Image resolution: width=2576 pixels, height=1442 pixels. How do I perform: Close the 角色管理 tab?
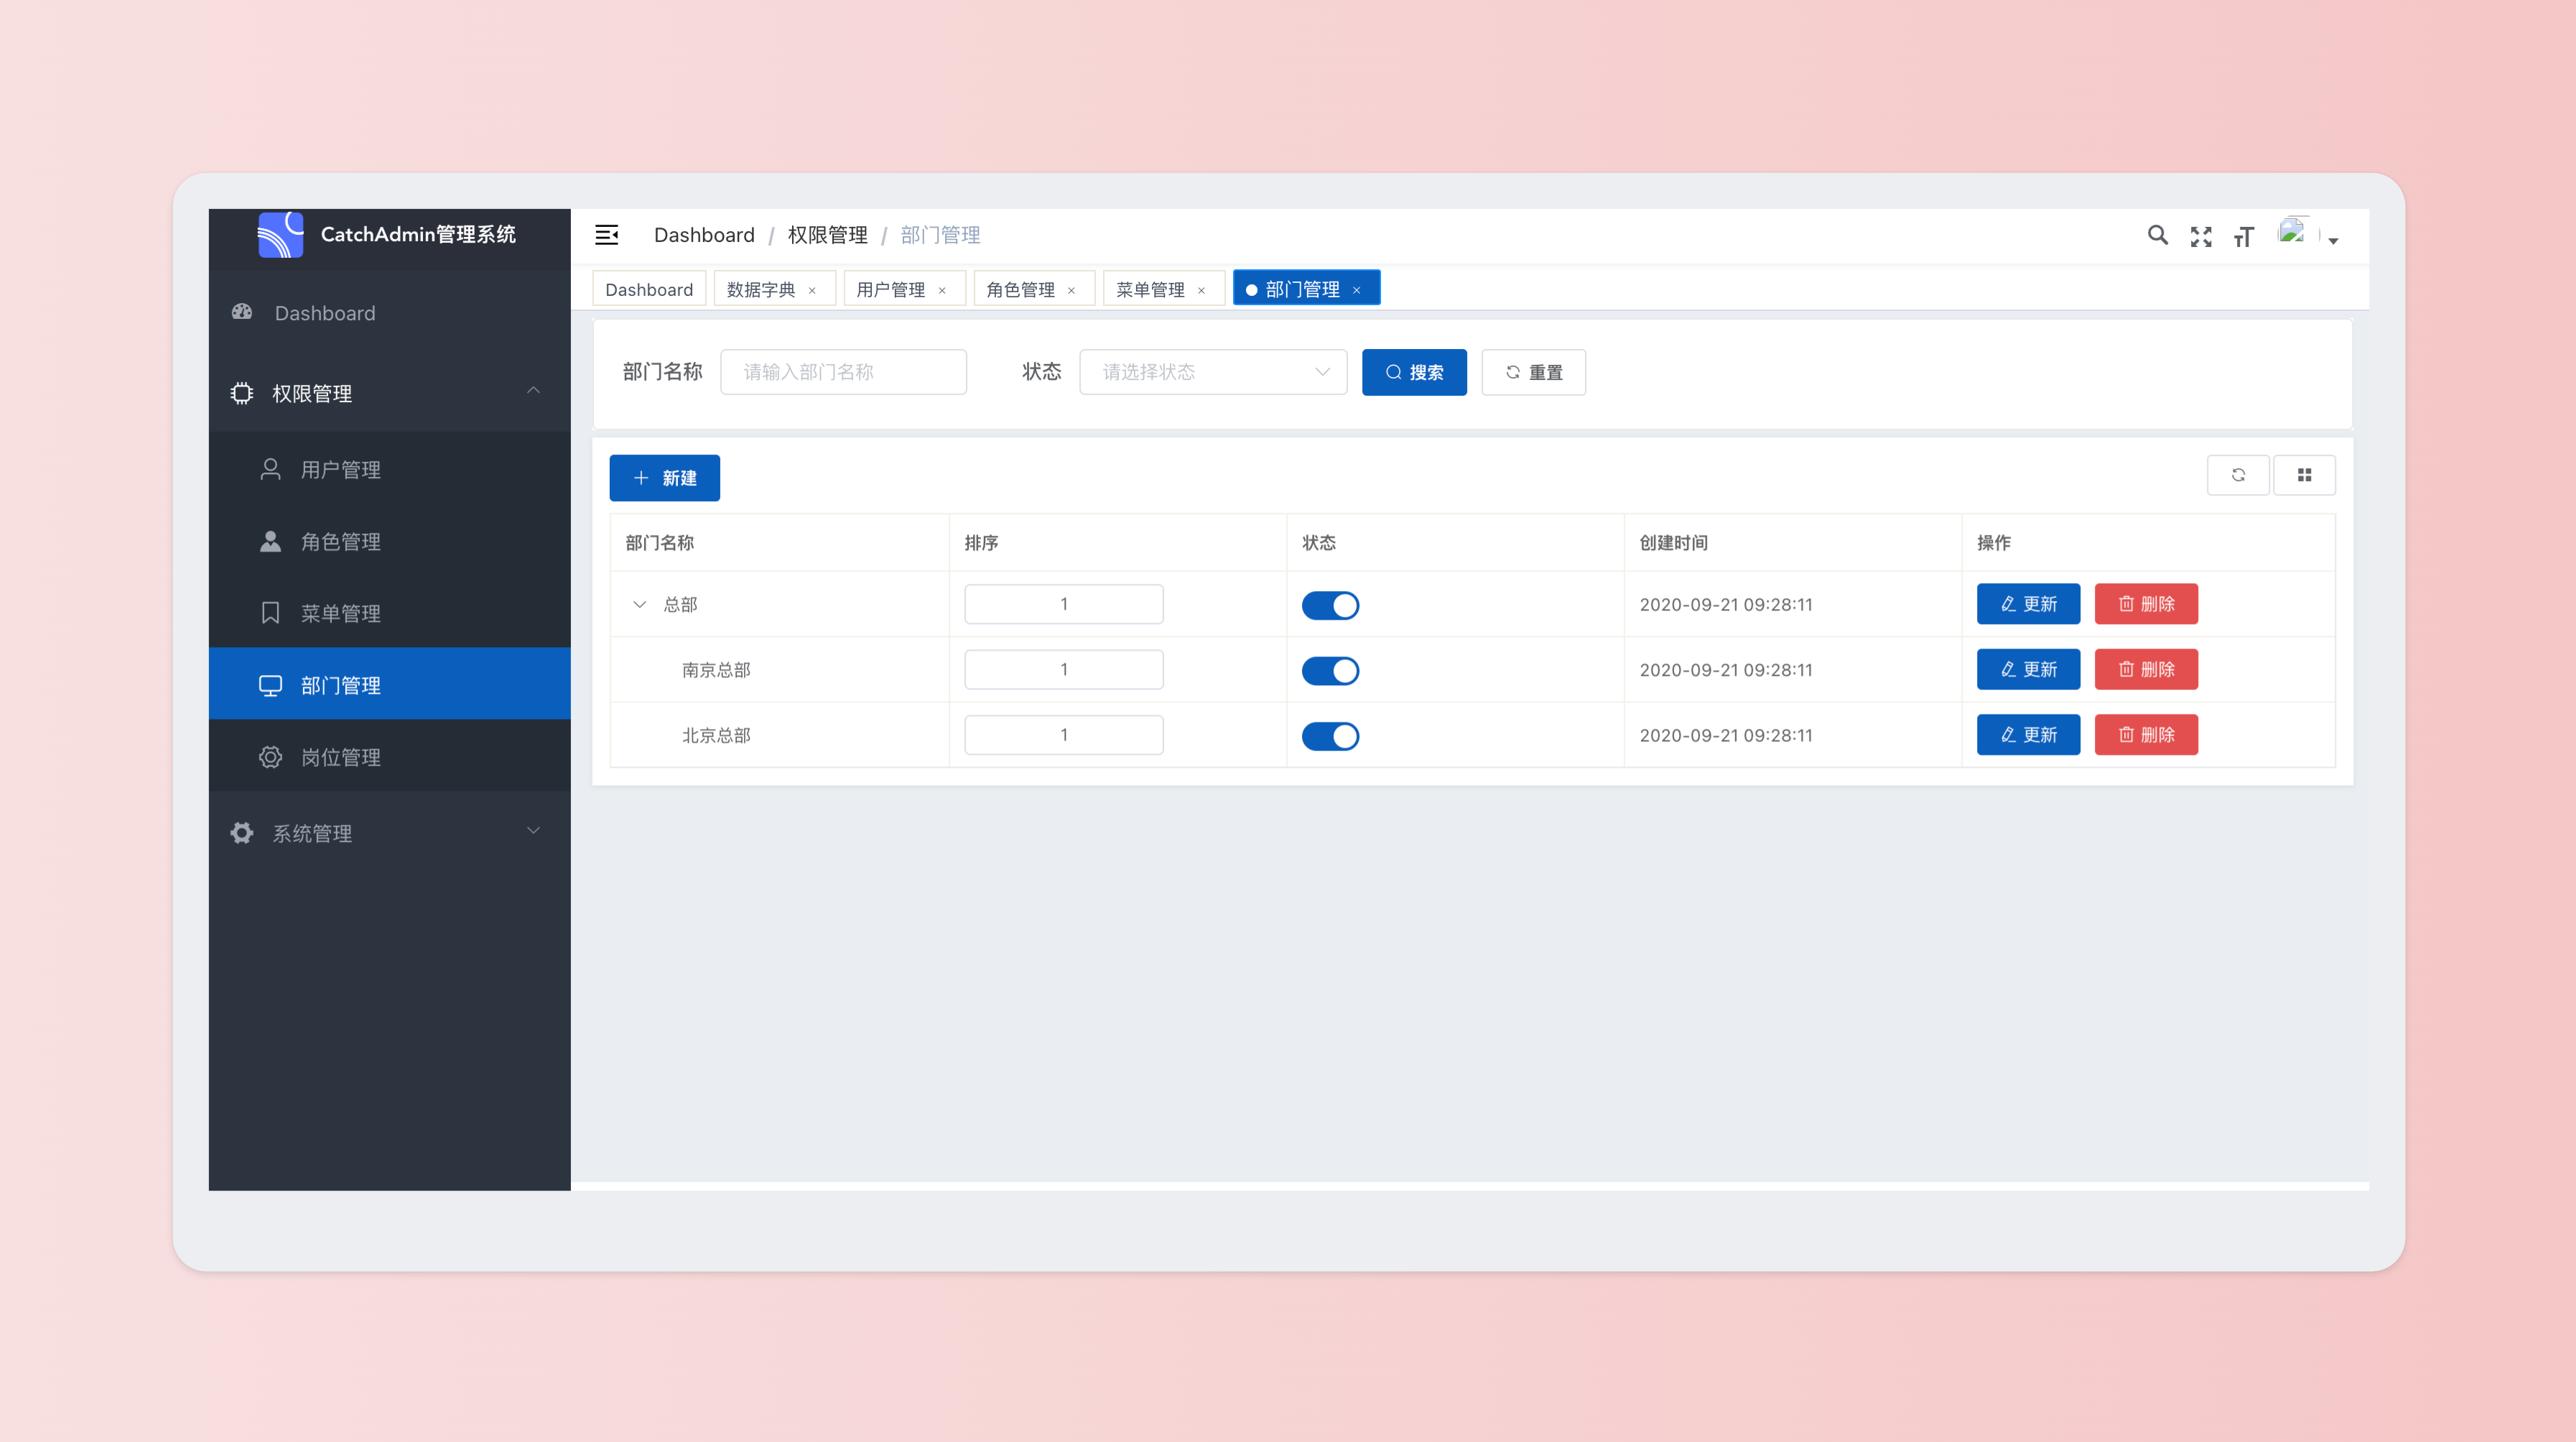(x=1071, y=291)
